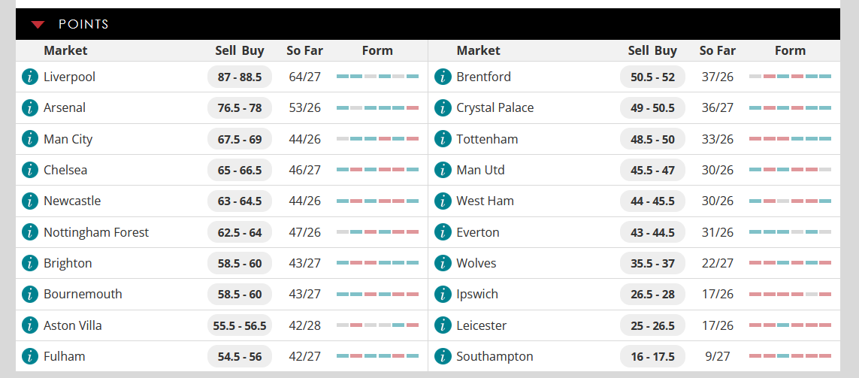The height and width of the screenshot is (378, 859).
Task: Select Leicester 25 - 26.5 price button
Action: click(652, 325)
